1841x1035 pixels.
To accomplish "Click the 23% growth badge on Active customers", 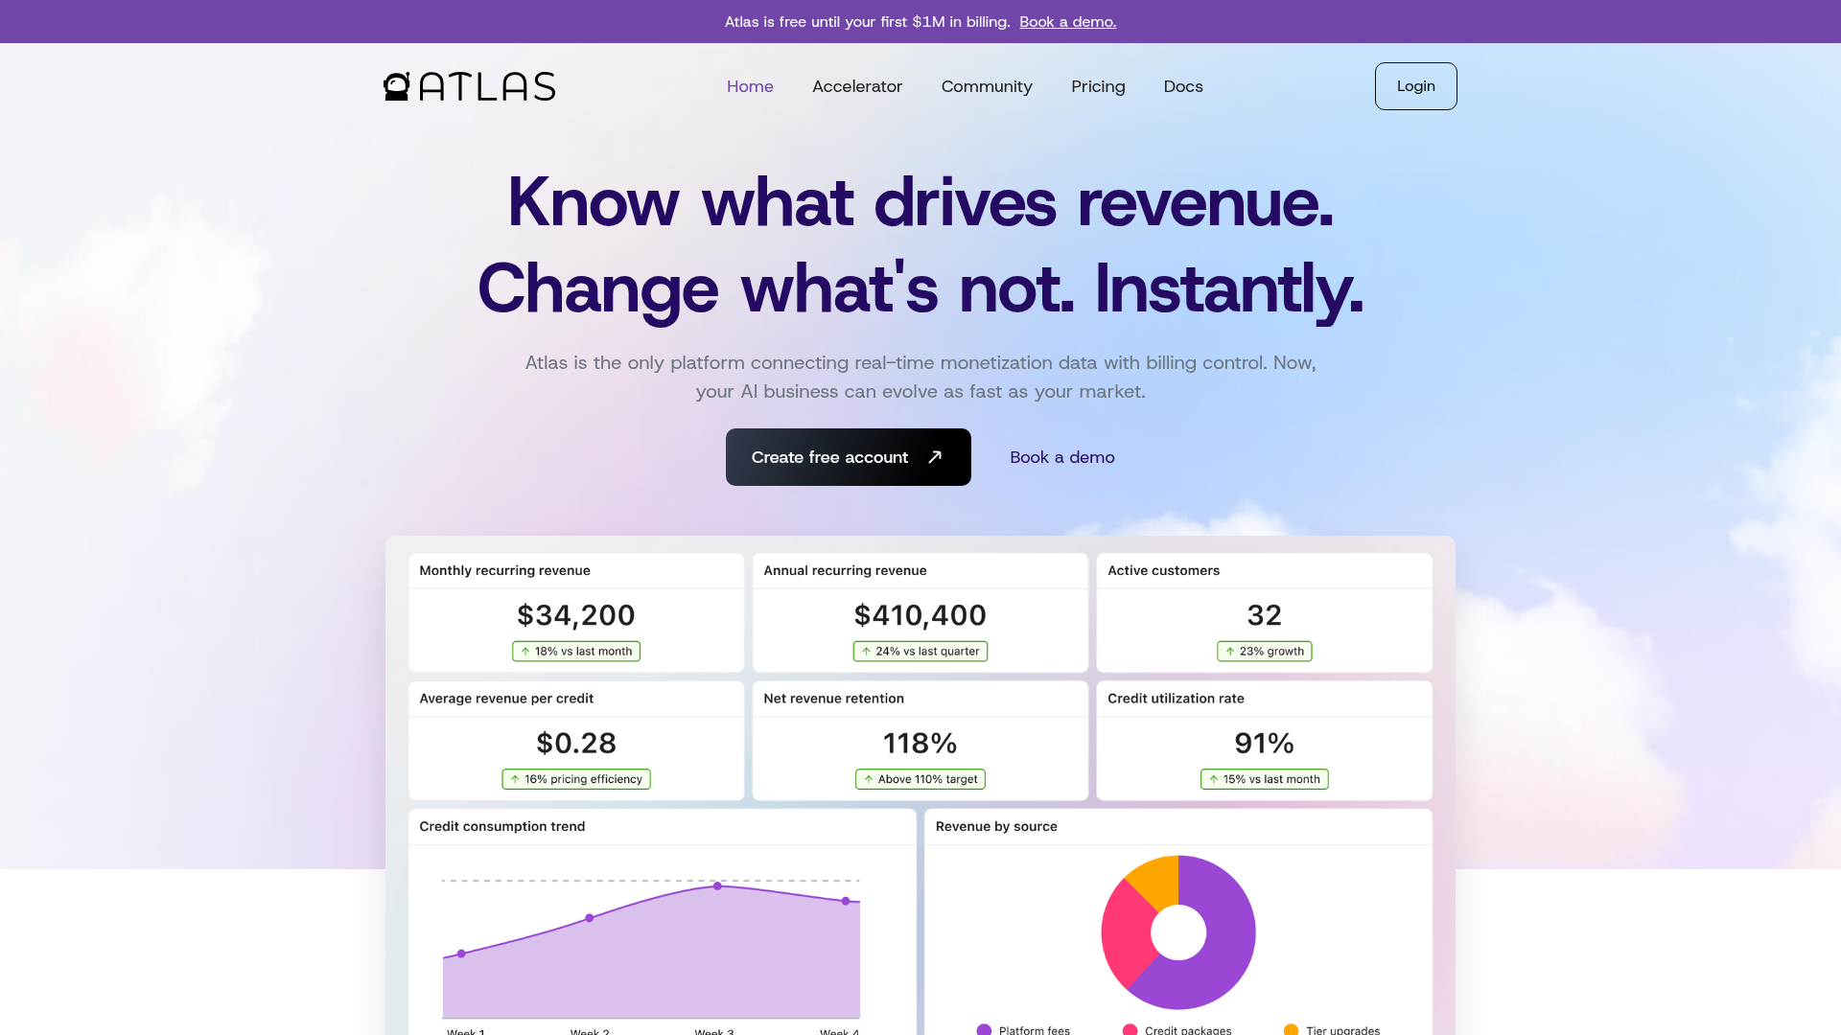I will pyautogui.click(x=1265, y=651).
